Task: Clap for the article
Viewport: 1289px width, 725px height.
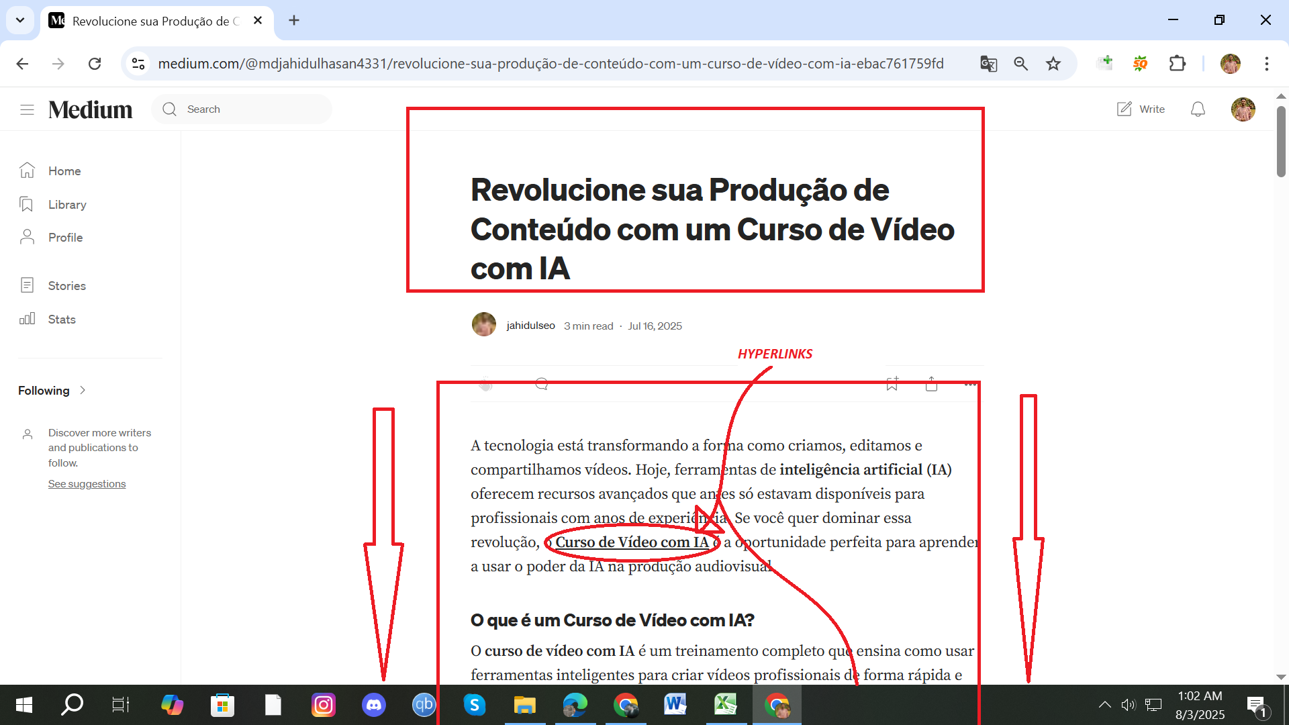Action: [x=486, y=385]
